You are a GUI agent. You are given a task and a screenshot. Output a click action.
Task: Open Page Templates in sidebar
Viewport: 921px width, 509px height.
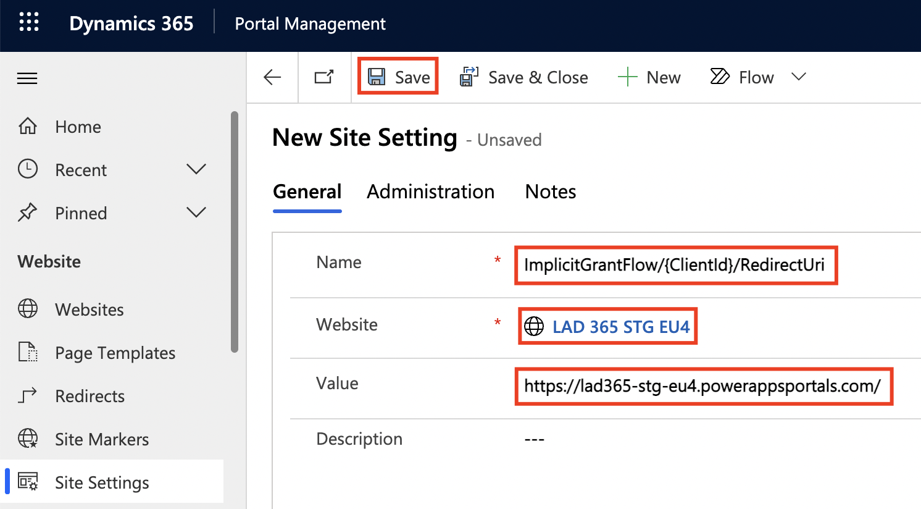pos(115,353)
